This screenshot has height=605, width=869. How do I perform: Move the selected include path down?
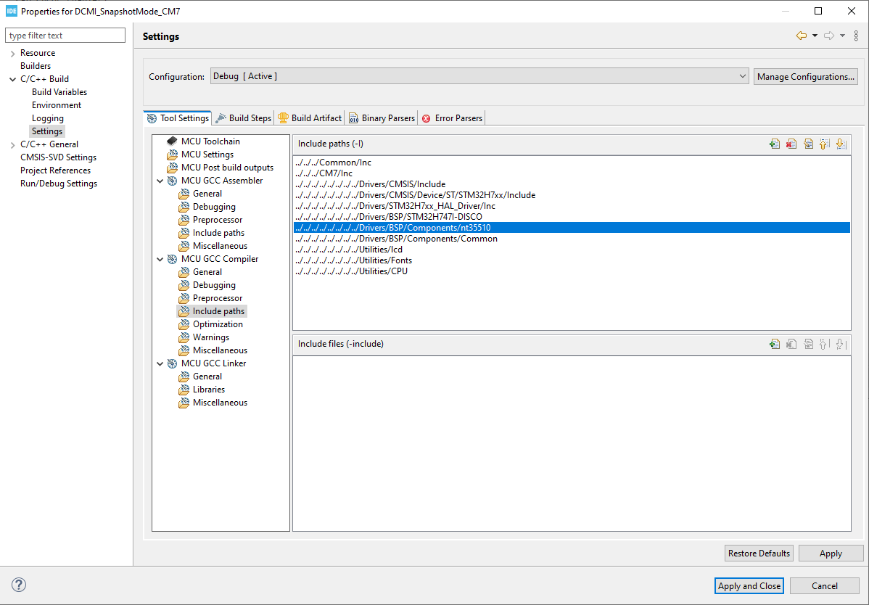coord(841,143)
